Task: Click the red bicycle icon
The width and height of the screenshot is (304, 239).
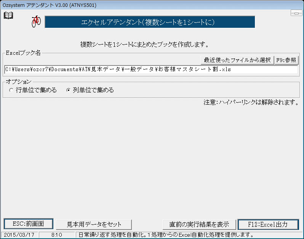Action: 36,21
